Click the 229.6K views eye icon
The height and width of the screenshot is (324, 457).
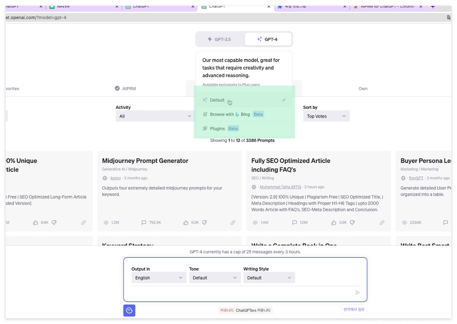[x=404, y=223]
